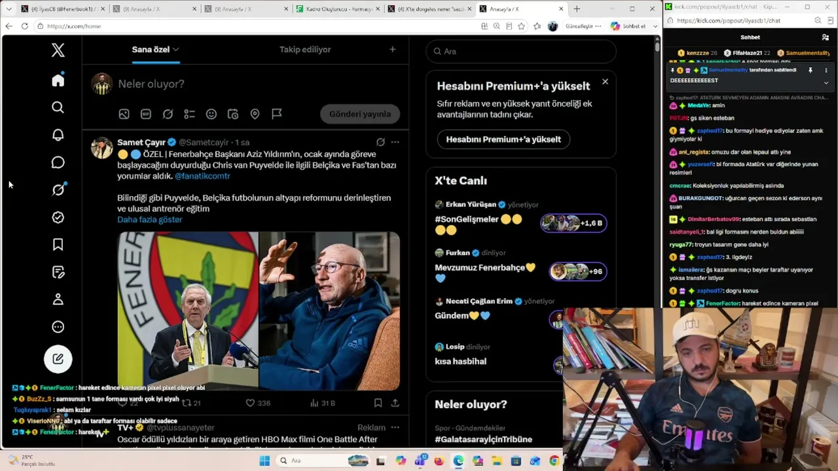Switch to the İlyasCB Fenerbook1 browser tab
The height and width of the screenshot is (471, 838).
(x=60, y=9)
